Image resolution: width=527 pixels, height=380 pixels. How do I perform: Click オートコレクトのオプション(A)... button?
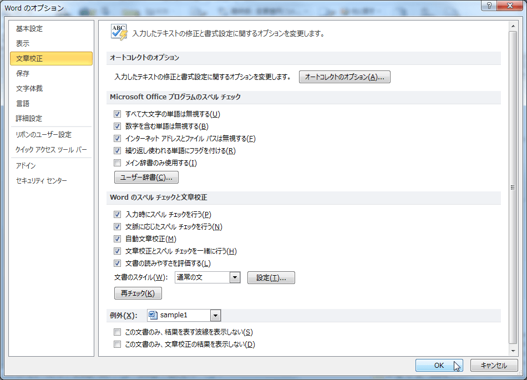click(x=344, y=77)
